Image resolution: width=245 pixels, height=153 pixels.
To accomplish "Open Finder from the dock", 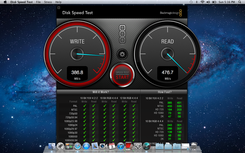I will 52,146.
